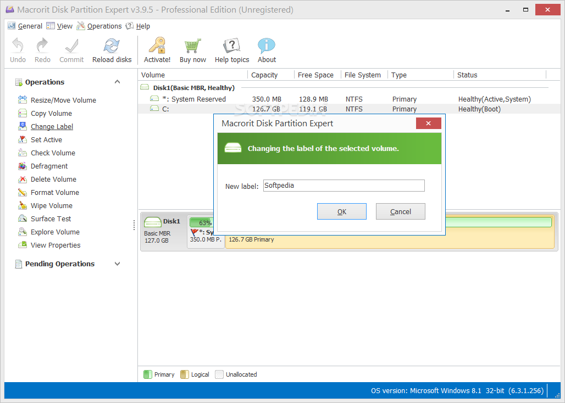Select the System Reserved volume row
The image size is (565, 403).
(349, 99)
